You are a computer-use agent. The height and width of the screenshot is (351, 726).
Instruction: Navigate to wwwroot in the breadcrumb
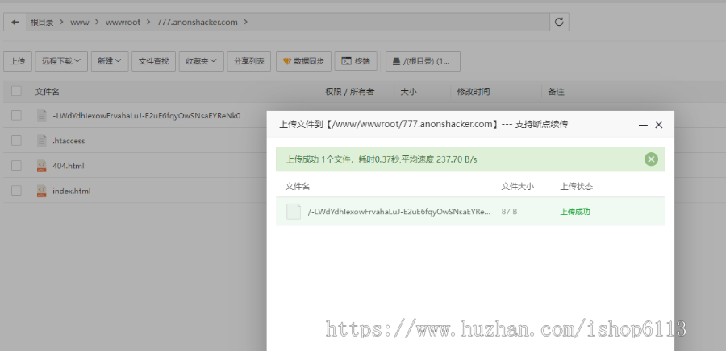(x=123, y=23)
